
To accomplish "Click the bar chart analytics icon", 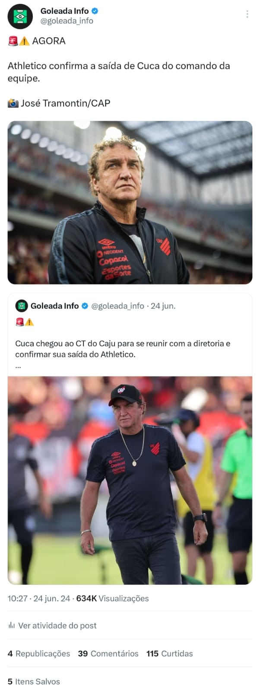I will coord(11,625).
